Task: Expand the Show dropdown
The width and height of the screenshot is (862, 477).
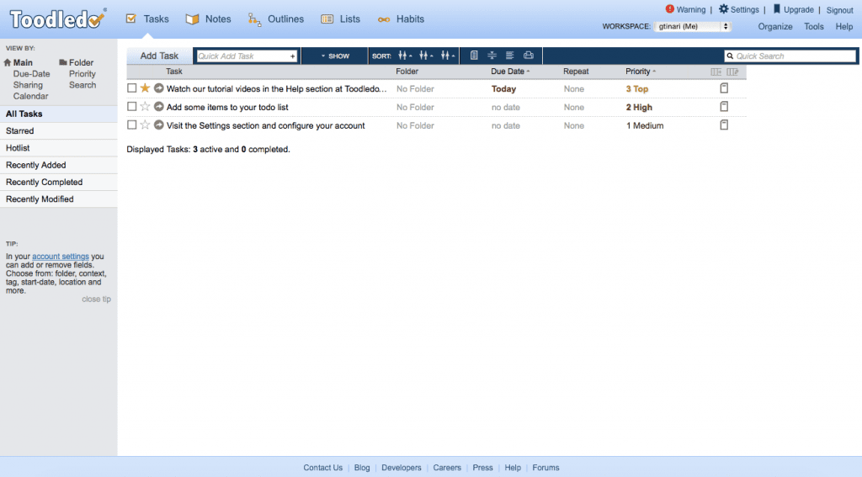Action: [335, 56]
